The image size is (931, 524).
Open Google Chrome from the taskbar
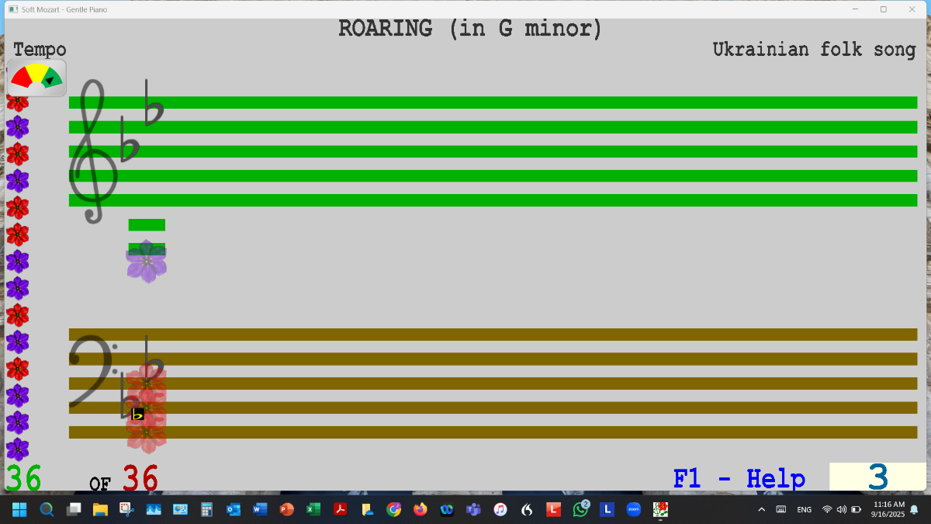click(394, 510)
